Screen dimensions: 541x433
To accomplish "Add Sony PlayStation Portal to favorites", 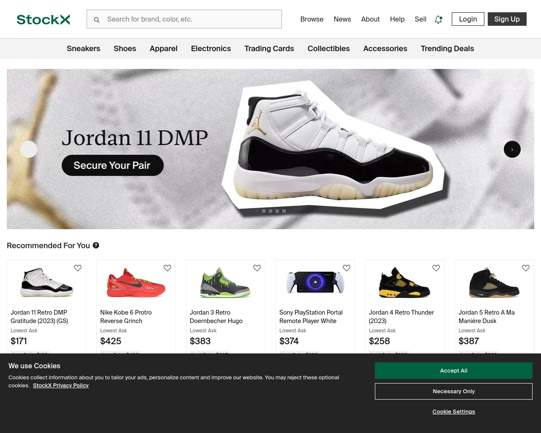I will click(x=347, y=268).
